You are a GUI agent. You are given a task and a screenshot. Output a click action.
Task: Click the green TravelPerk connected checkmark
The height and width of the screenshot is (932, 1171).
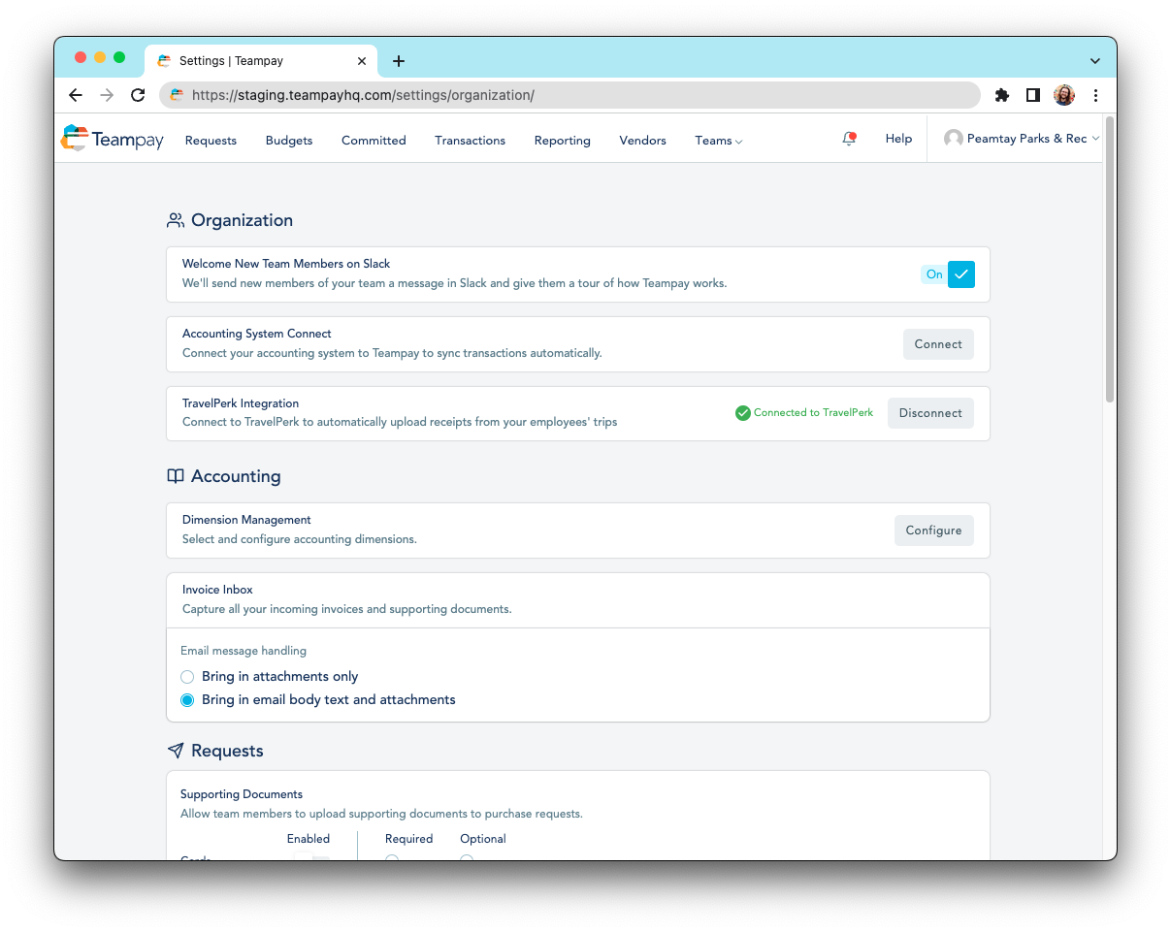(x=743, y=413)
